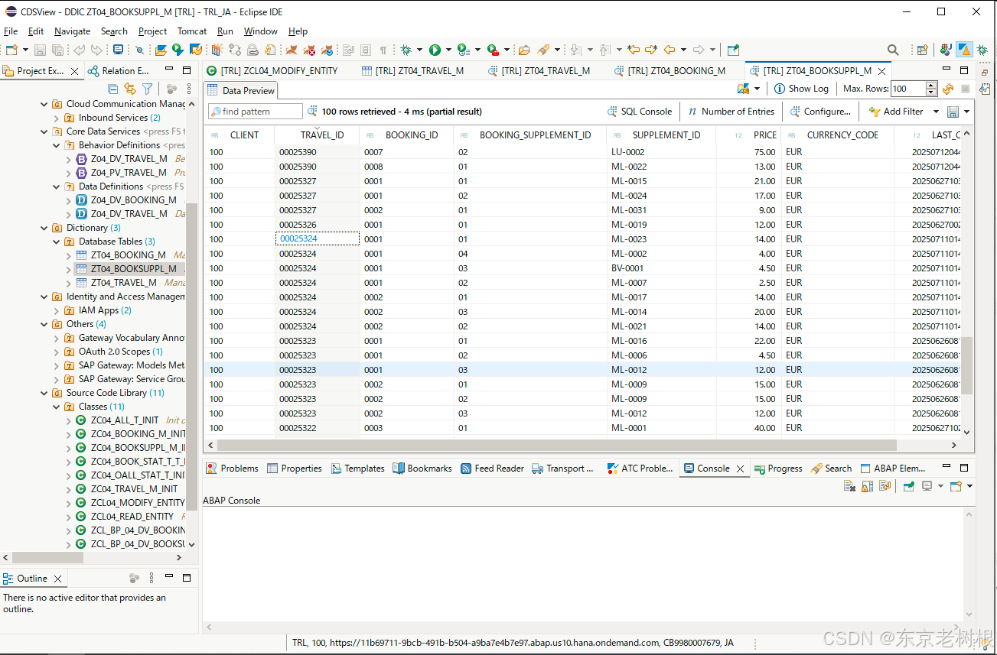Open the Tomcat menu
997x655 pixels.
pyautogui.click(x=191, y=31)
